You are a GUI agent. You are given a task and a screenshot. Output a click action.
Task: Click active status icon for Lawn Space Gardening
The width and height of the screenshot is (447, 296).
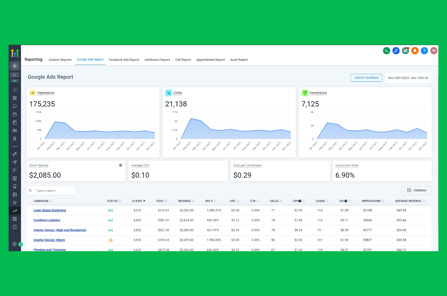(x=111, y=211)
